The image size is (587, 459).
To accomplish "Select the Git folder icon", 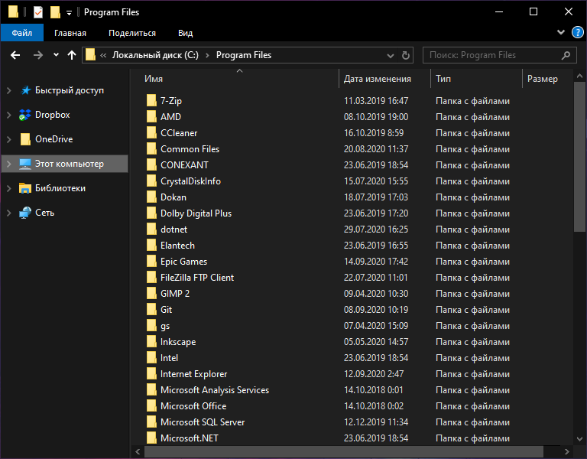I will pyautogui.click(x=151, y=310).
